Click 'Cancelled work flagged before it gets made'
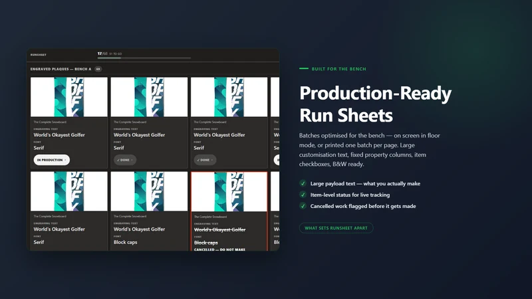Image resolution: width=532 pixels, height=299 pixels. [363, 206]
